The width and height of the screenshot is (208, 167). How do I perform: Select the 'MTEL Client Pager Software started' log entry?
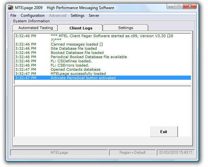coord(103,38)
